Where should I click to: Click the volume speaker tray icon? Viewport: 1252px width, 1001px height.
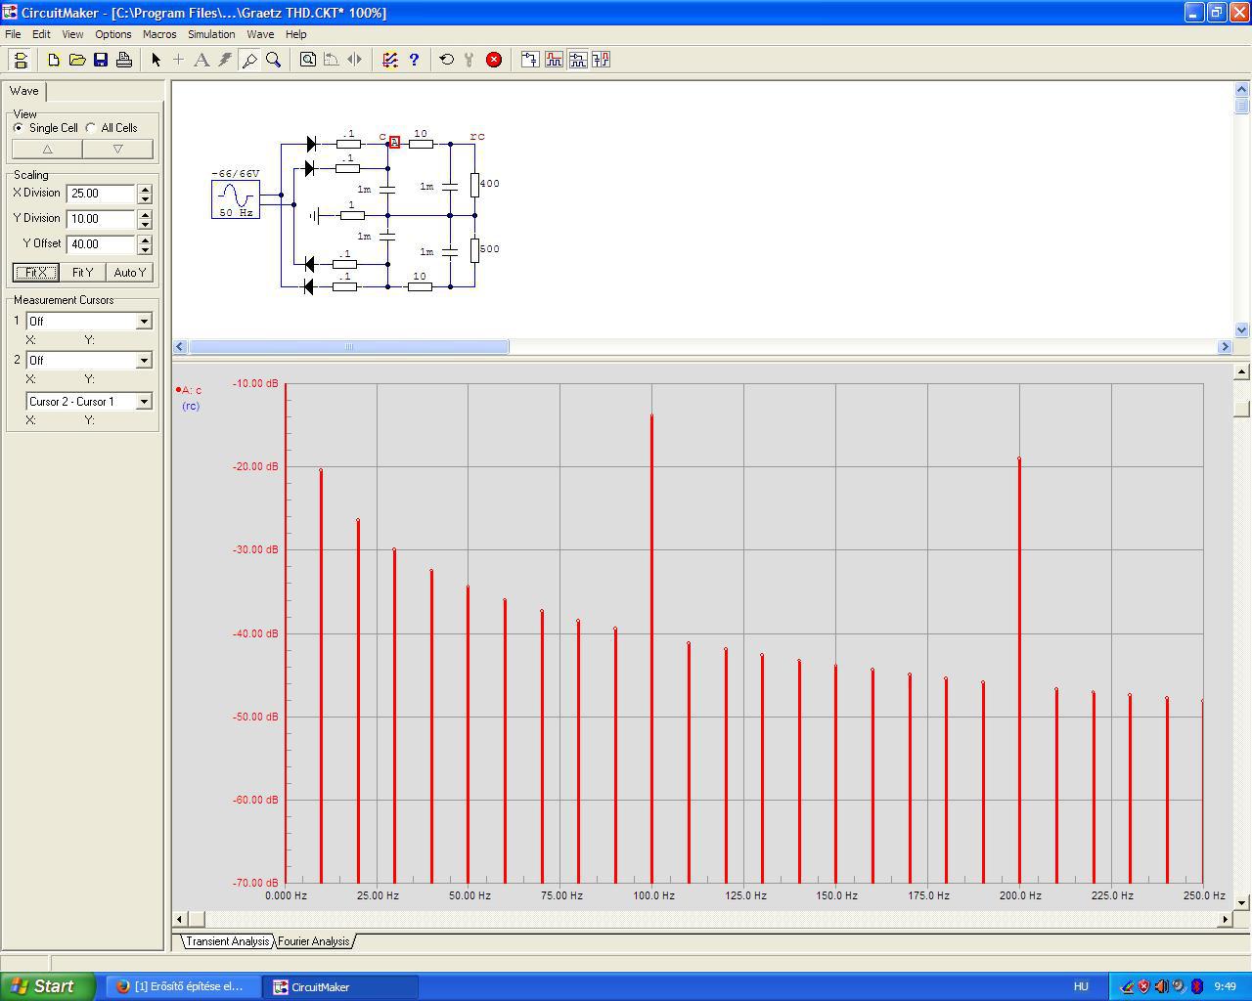pos(1161,986)
